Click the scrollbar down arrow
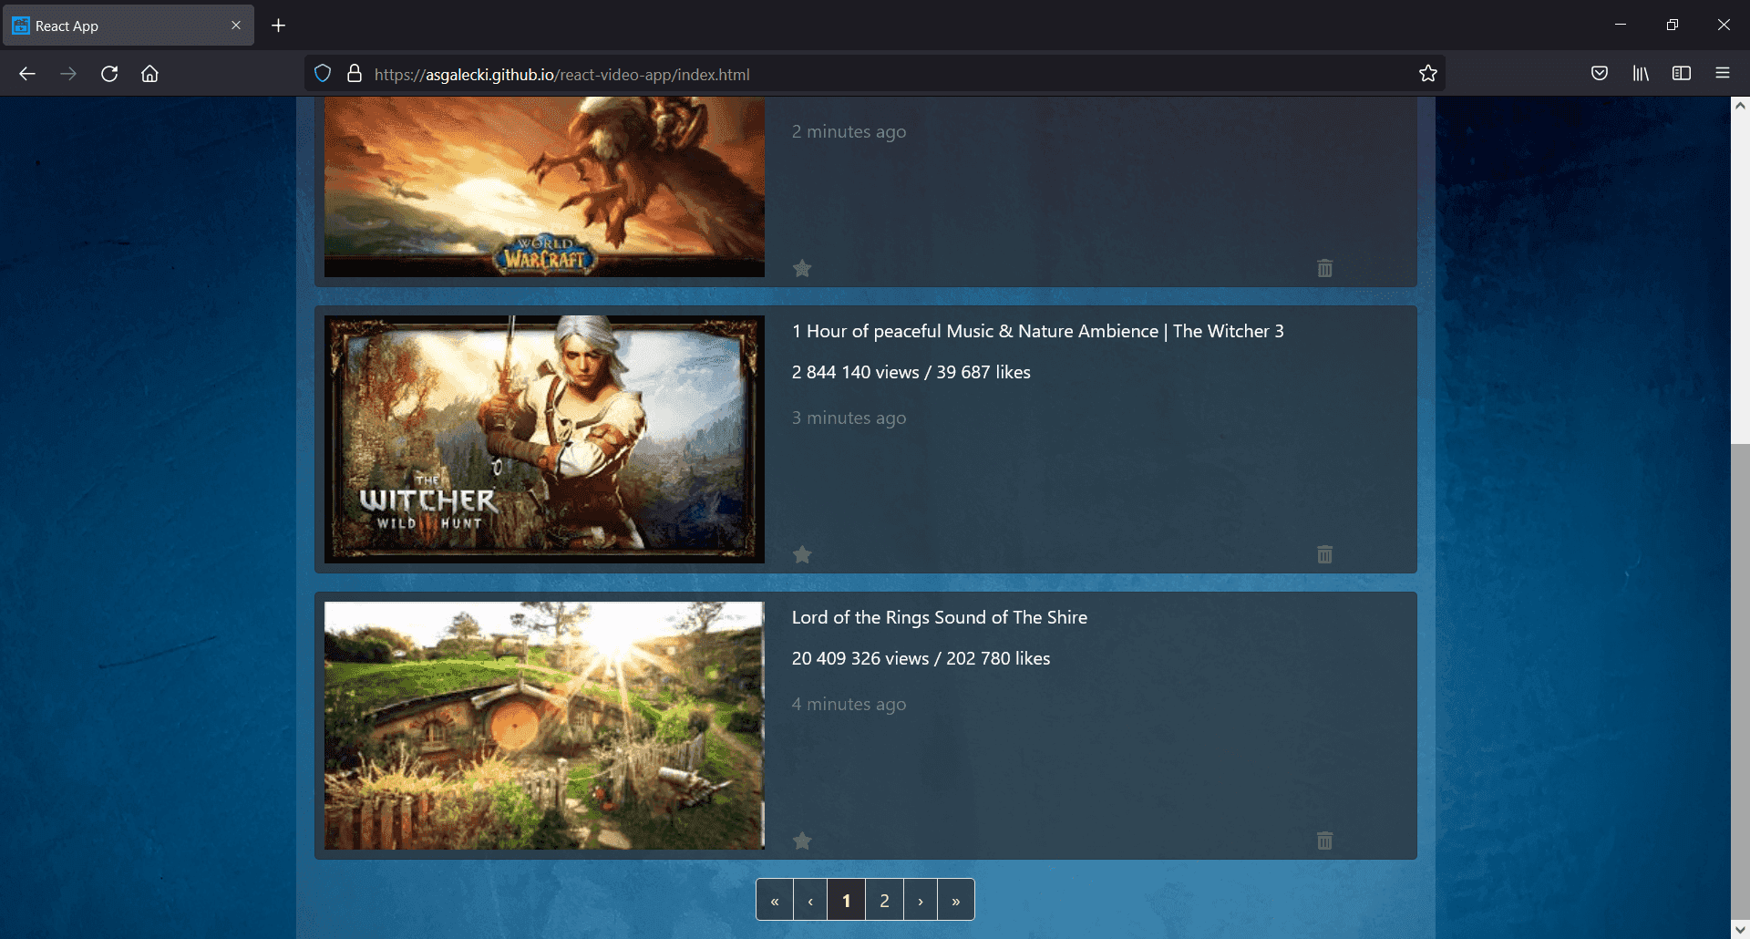1750x939 pixels. [x=1740, y=930]
